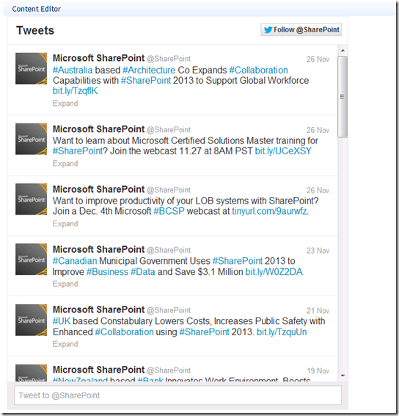Open Microsoft SharePoint name on the #Canadian tweet
This screenshot has height=416, width=399.
click(x=98, y=249)
